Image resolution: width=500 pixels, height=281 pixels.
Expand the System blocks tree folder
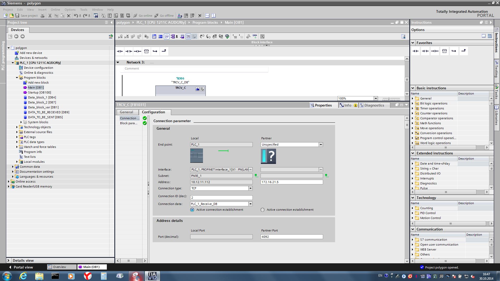tap(21, 122)
